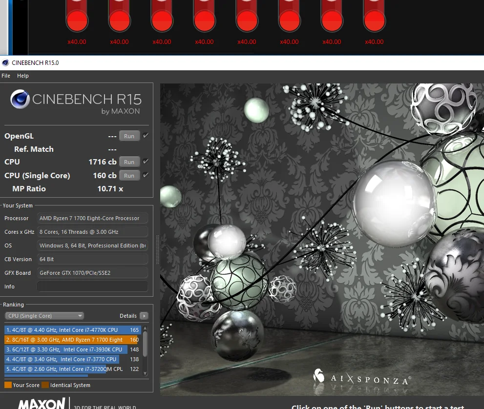Select the Intel Core i7-3770 ranking row
The height and width of the screenshot is (409, 484).
(73, 359)
